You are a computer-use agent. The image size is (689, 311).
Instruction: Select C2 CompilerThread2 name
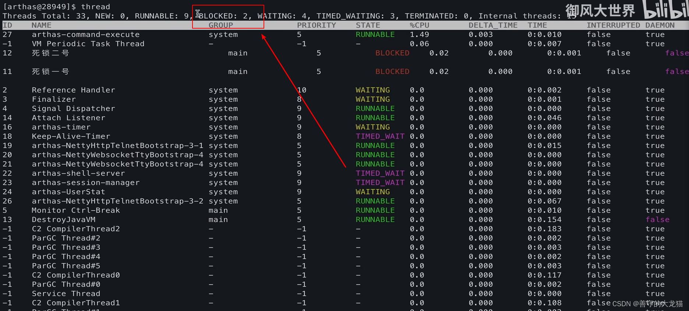[x=76, y=229]
